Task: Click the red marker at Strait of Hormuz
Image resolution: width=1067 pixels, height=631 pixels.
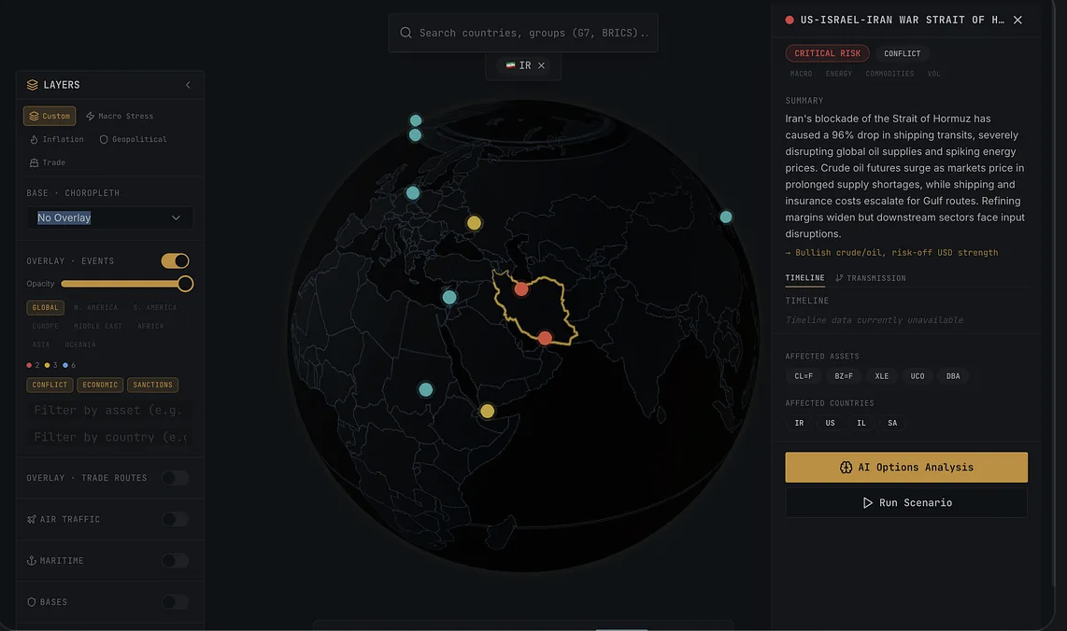Action: [x=545, y=338]
